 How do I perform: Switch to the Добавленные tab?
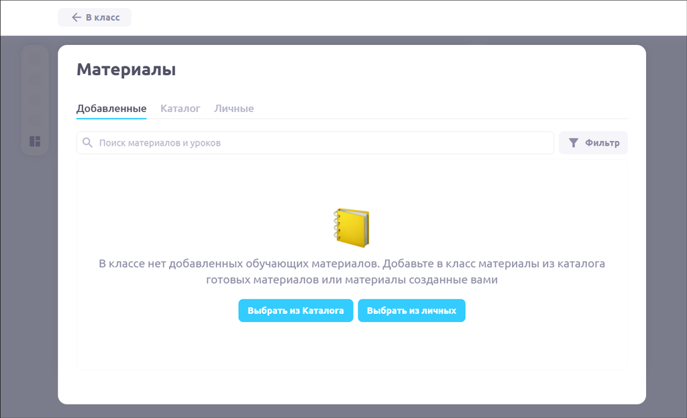point(111,109)
